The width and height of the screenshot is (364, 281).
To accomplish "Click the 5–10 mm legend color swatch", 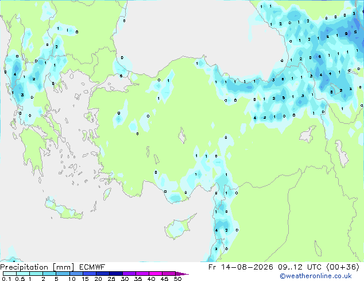I will [x=63, y=274].
